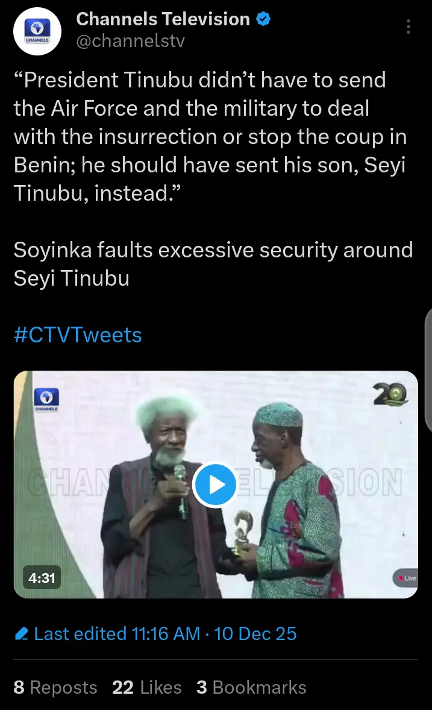
Task: Click the 10 Dec 25 date
Action: click(x=255, y=634)
